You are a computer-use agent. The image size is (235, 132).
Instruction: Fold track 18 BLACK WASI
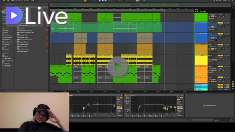tap(196, 23)
